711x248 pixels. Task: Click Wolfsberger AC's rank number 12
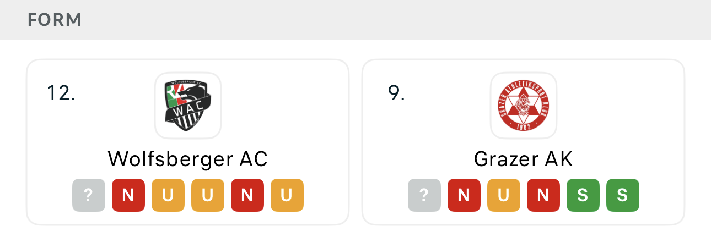tap(61, 93)
